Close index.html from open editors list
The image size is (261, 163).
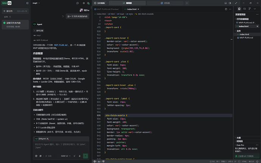click(257, 26)
